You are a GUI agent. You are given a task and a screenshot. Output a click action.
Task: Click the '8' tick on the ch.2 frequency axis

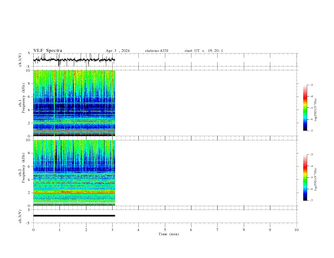coord(29,153)
